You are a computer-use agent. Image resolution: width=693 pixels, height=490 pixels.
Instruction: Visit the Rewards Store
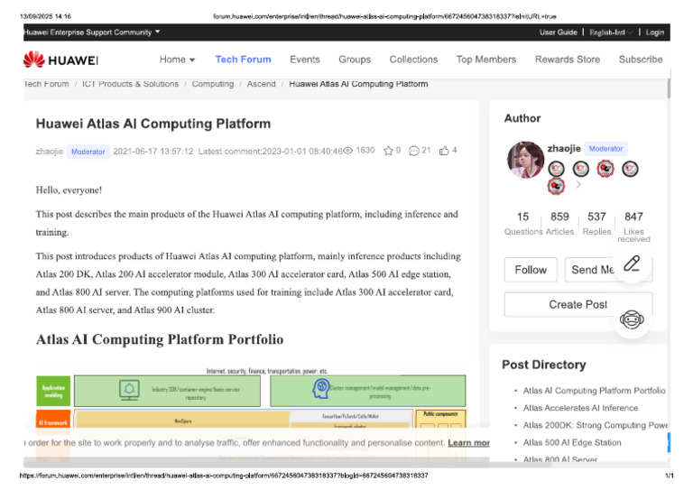pos(568,60)
